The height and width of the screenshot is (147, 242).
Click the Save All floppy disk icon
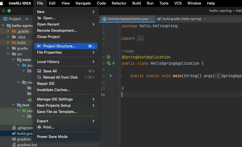point(39,71)
